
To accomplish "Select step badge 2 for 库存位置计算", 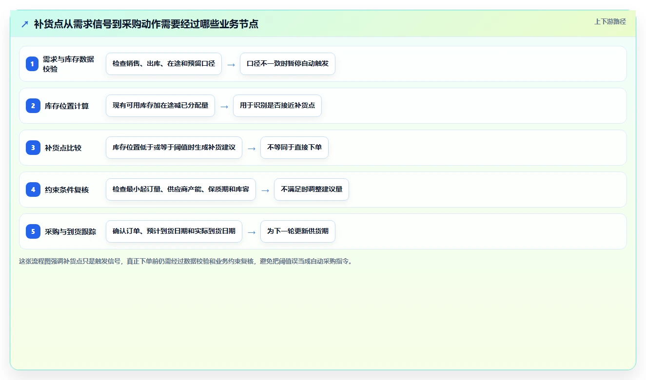I will [x=32, y=106].
